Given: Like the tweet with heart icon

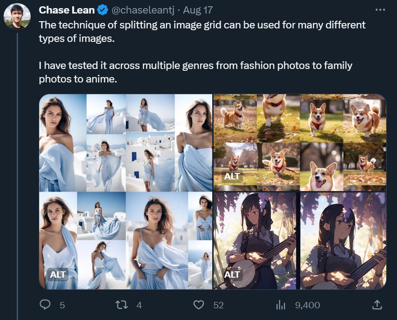Looking at the screenshot, I should pos(199,305).
